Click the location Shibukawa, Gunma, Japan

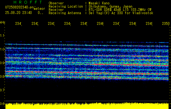(x=110, y=7)
